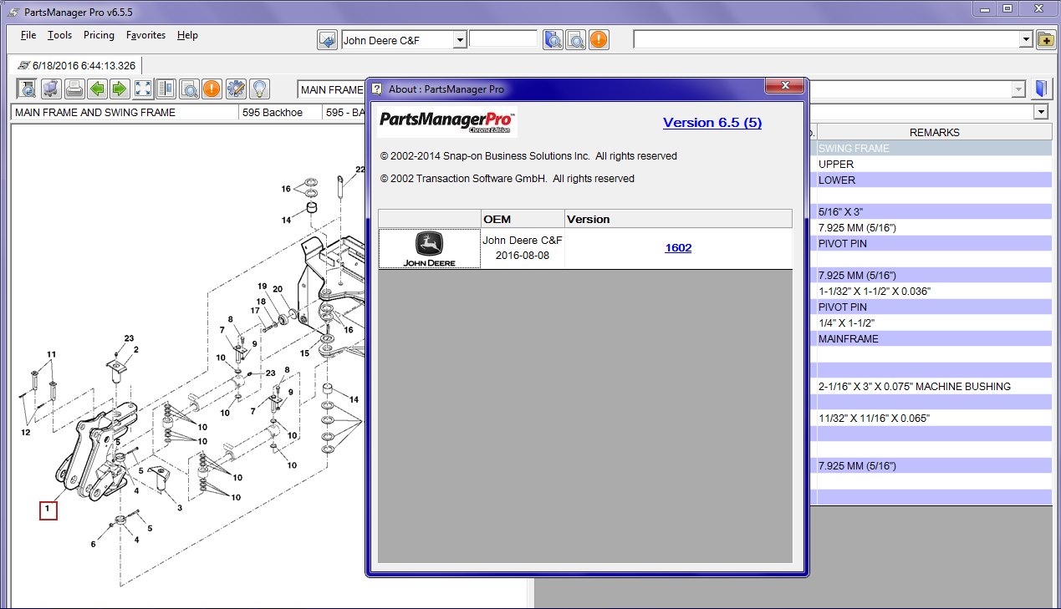Click the search input field next to OEM dropdown
Viewport: 1061px width, 609px height.
(503, 39)
